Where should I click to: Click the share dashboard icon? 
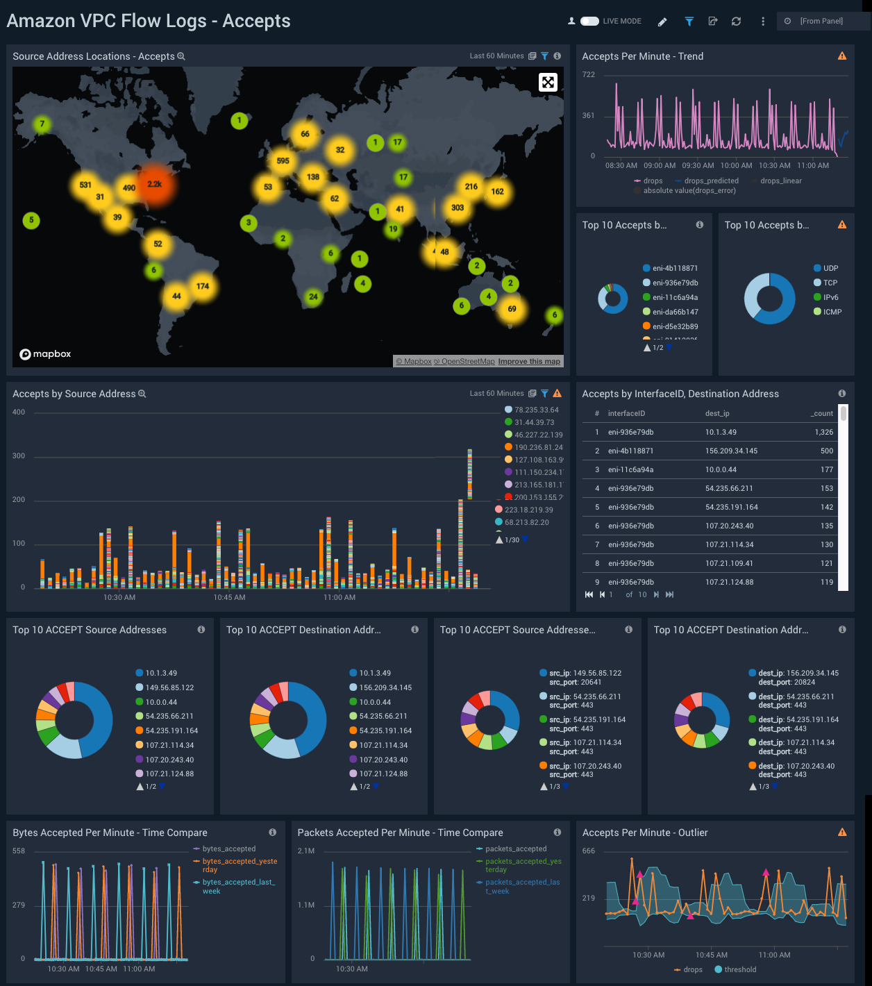click(x=712, y=22)
